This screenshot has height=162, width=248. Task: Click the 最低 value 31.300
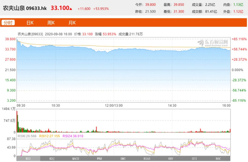coord(179,12)
